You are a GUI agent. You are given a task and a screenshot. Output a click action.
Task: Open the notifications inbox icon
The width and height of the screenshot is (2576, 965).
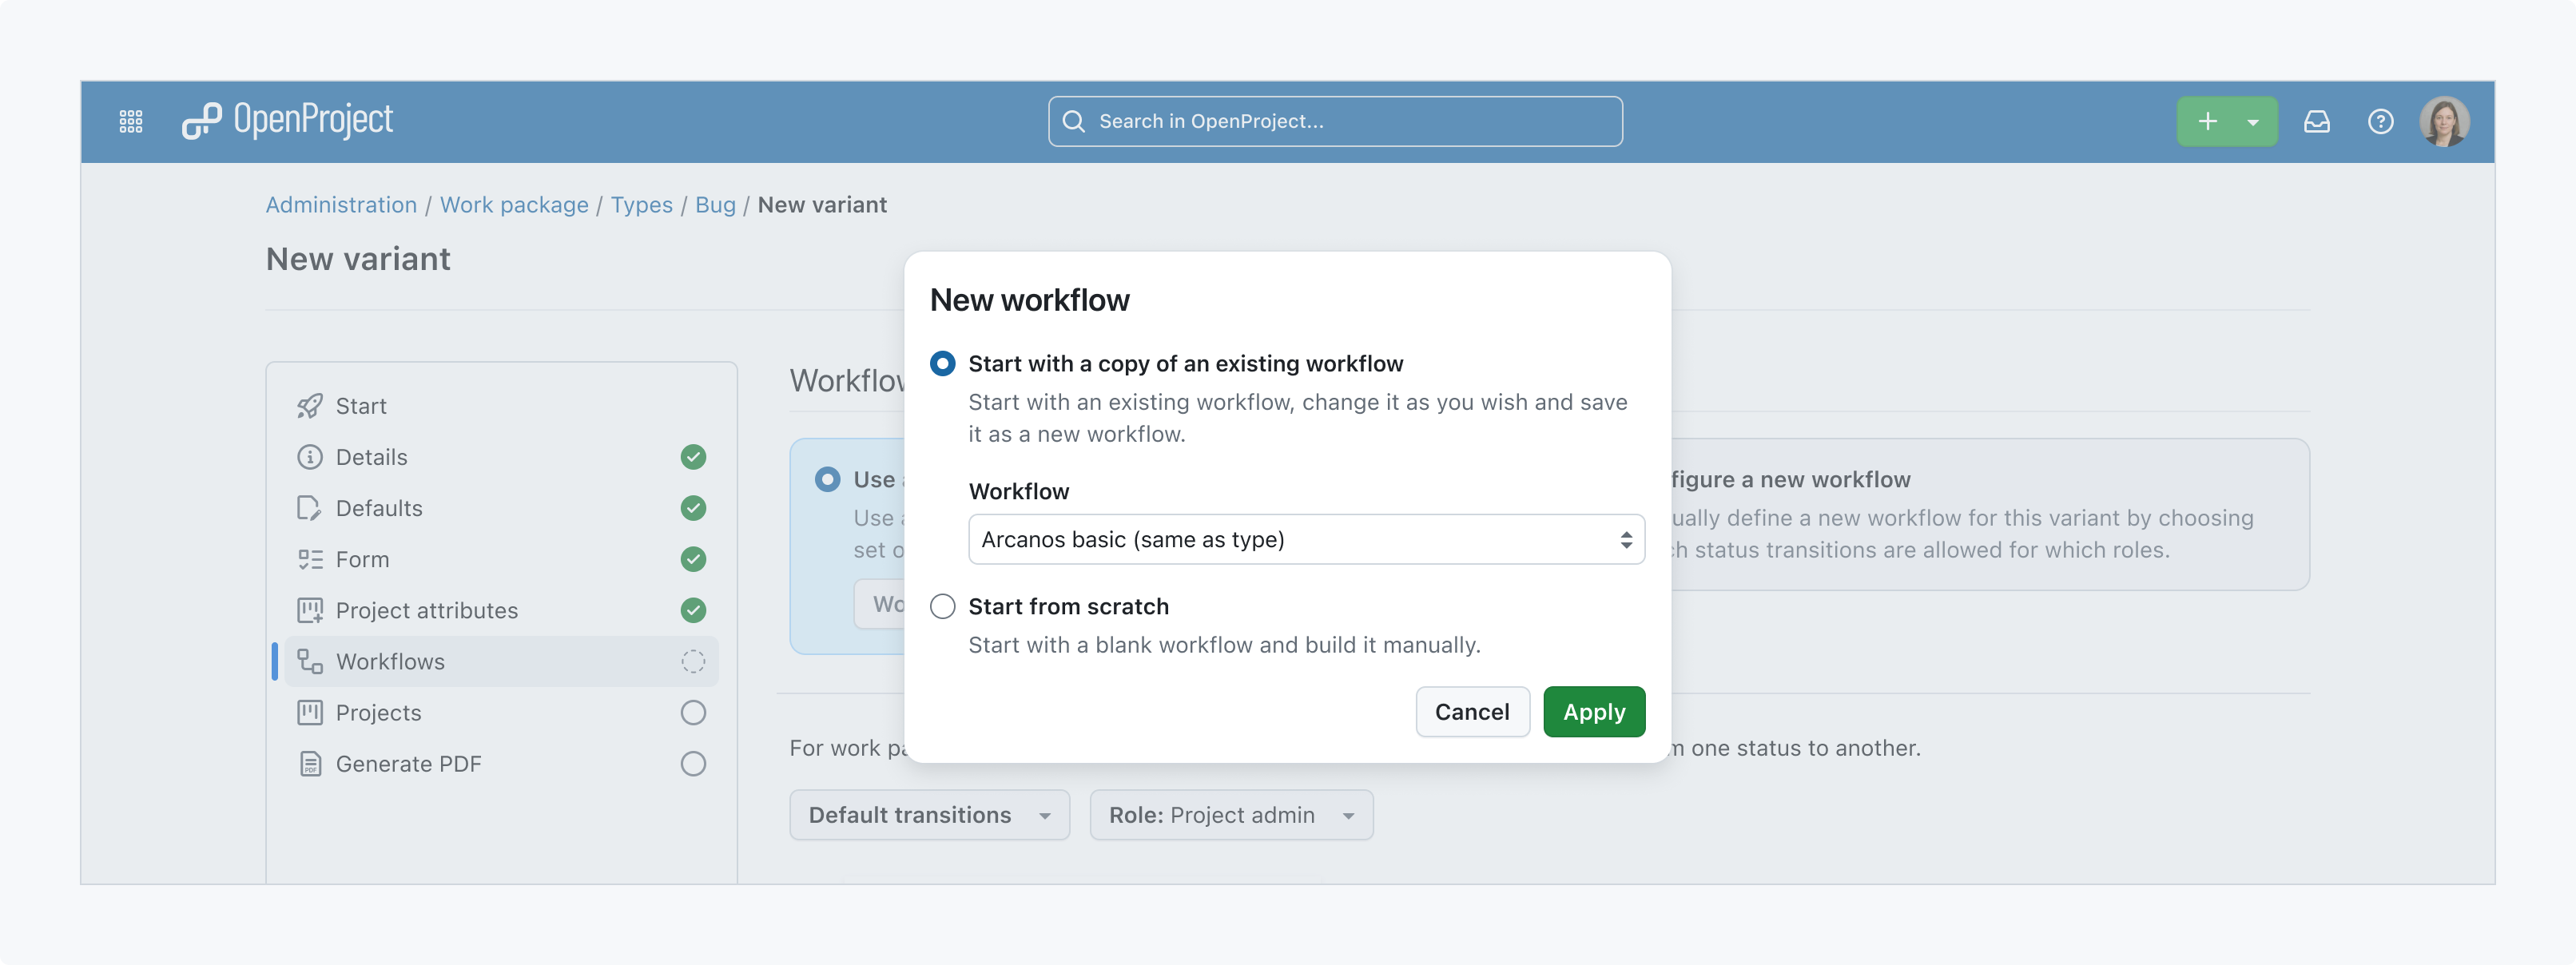(2317, 122)
